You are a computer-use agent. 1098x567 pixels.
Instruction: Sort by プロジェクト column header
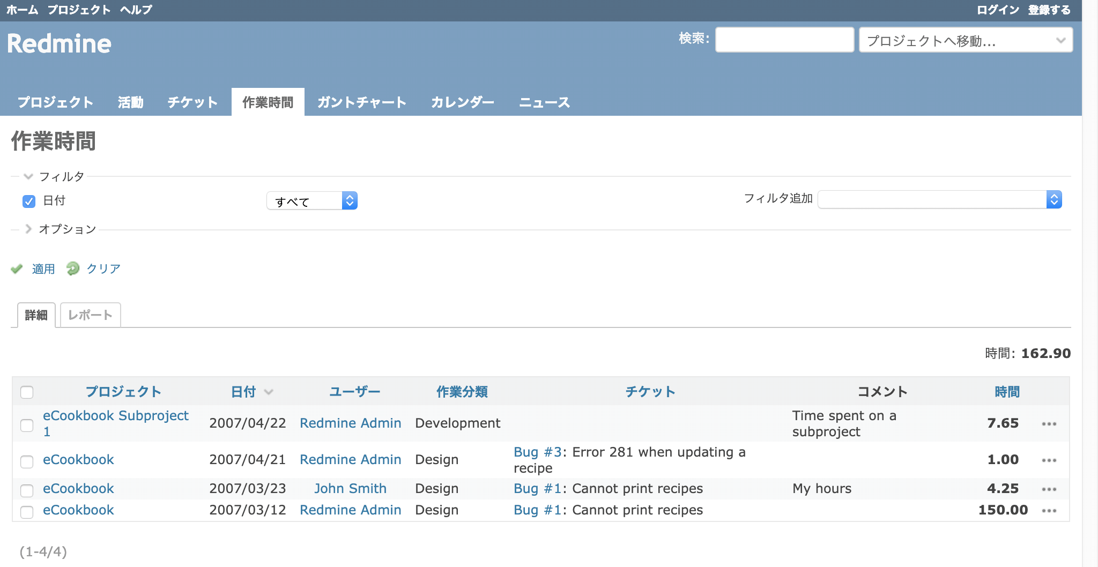pos(123,392)
